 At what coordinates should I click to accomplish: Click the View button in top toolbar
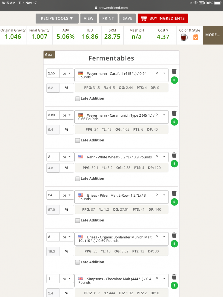coord(89,18)
